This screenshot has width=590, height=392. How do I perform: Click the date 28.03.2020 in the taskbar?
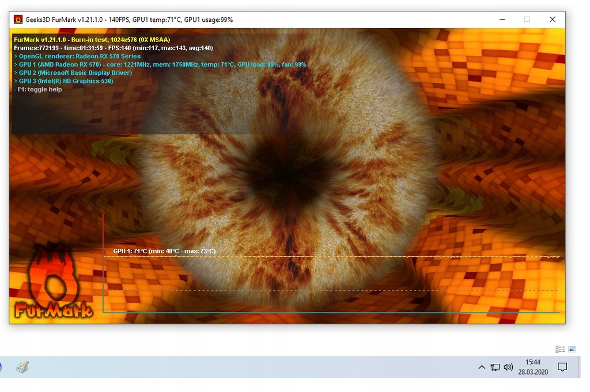coord(533,372)
